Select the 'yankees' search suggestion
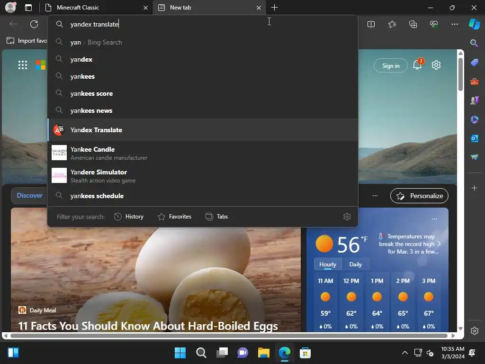Viewport: 485px width, 364px height. [x=203, y=76]
